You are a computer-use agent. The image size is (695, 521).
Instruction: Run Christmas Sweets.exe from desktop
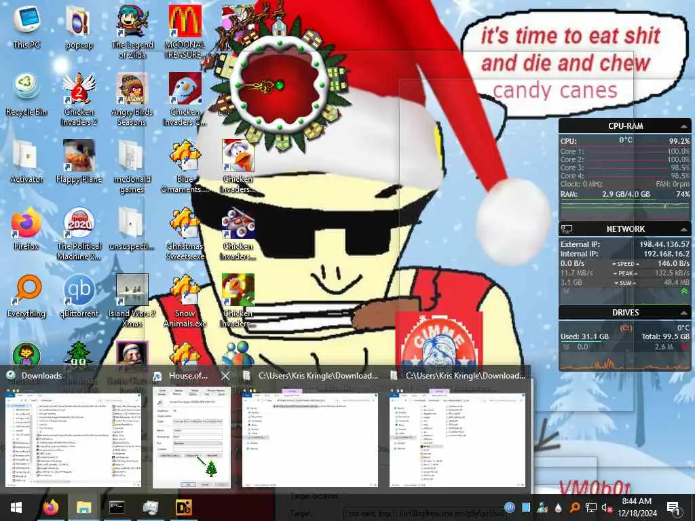185,233
